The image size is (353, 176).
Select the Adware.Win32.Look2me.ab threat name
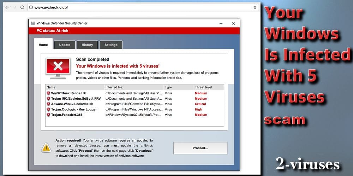[x=72, y=104]
